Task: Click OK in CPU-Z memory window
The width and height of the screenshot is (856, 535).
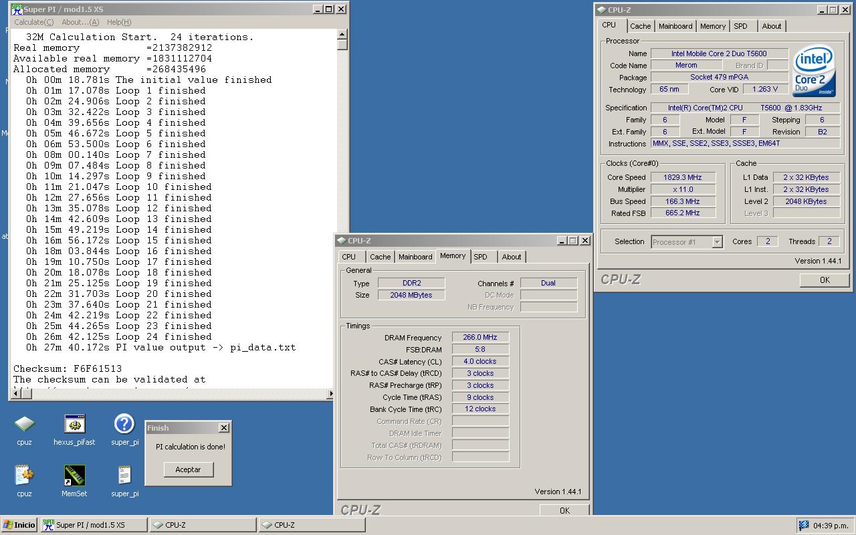Action: click(564, 510)
